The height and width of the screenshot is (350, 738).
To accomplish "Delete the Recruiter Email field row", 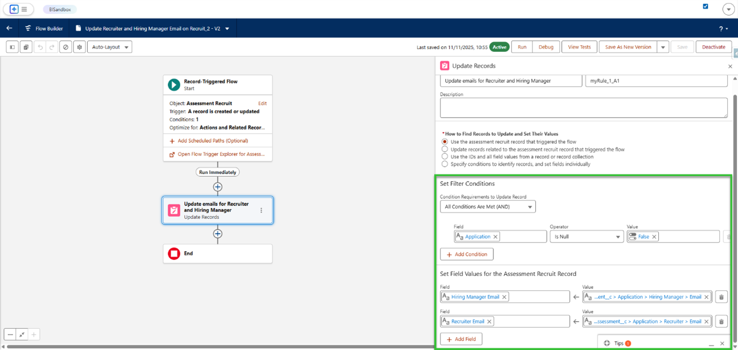I will (x=721, y=322).
